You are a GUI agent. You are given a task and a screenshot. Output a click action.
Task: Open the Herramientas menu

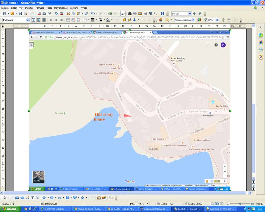click(61, 8)
